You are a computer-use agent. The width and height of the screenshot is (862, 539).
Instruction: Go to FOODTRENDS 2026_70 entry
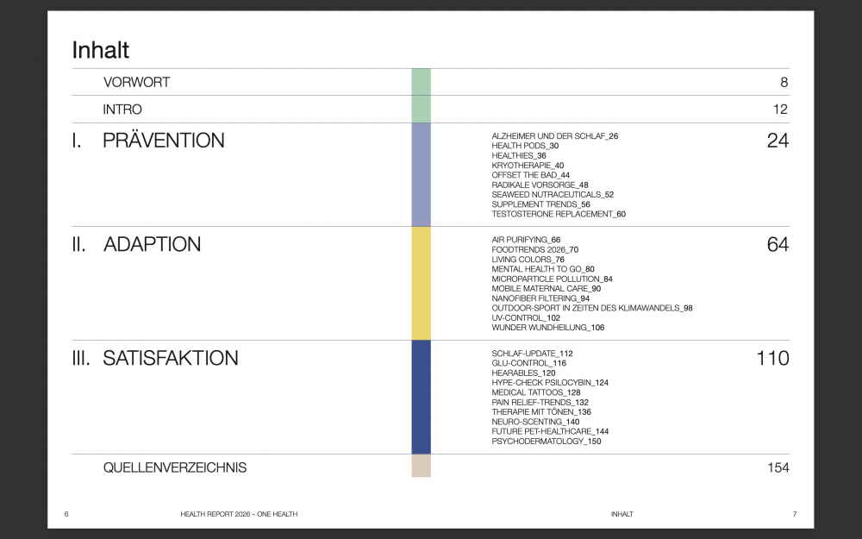tap(534, 250)
